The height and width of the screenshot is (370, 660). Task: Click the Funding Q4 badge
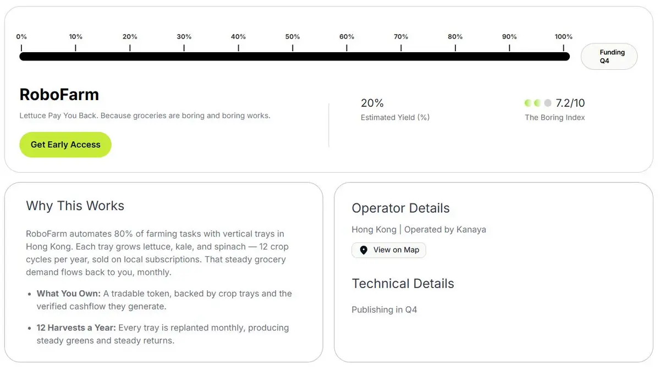coord(609,57)
